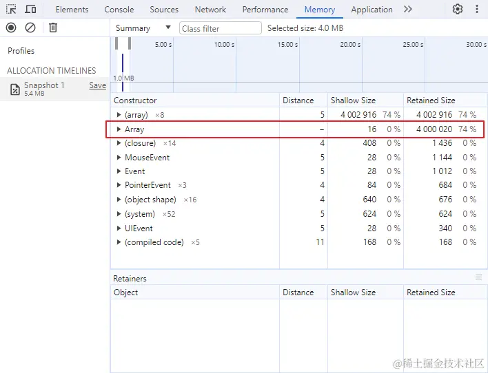This screenshot has width=488, height=373.
Task: Expand the (compiled code) ×5 row
Action: click(119, 242)
